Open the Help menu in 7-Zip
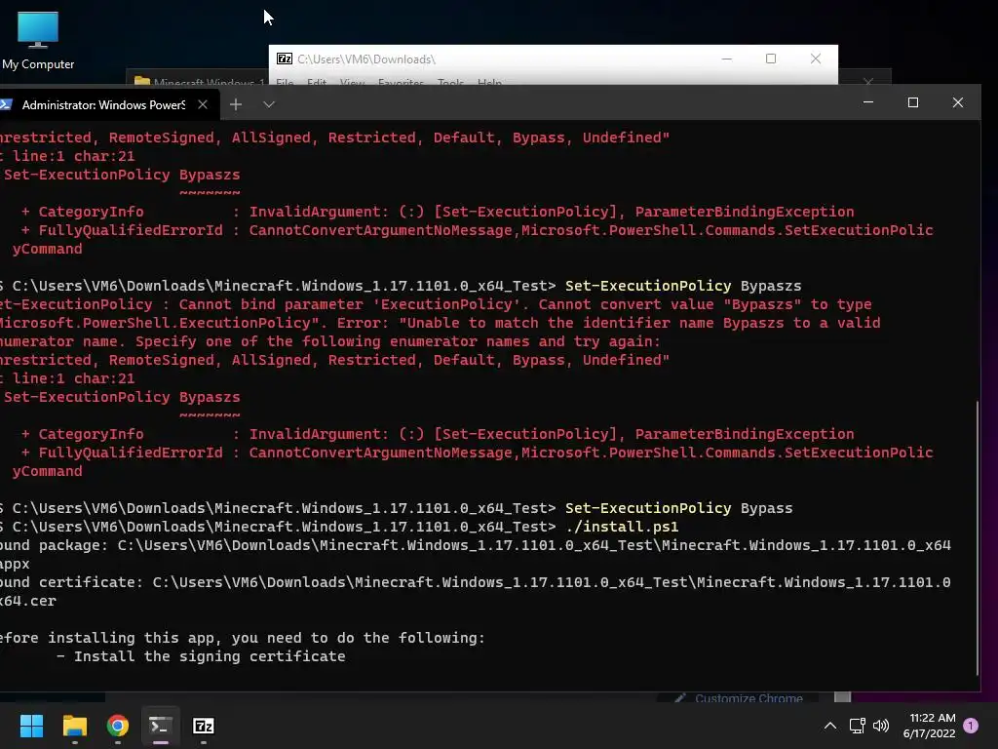Image resolution: width=998 pixels, height=749 pixels. [x=489, y=82]
